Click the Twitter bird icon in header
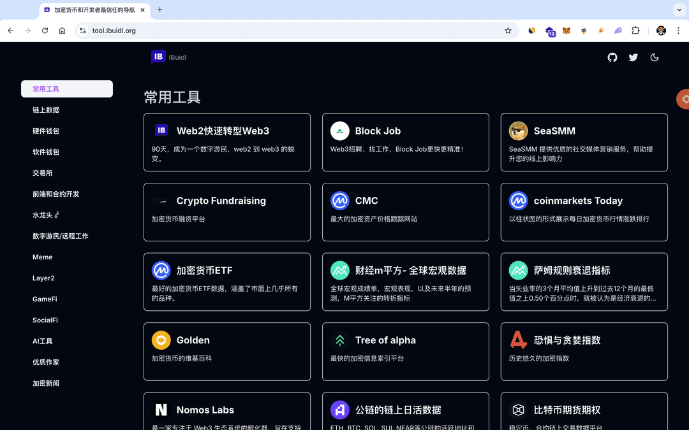 [x=633, y=57]
